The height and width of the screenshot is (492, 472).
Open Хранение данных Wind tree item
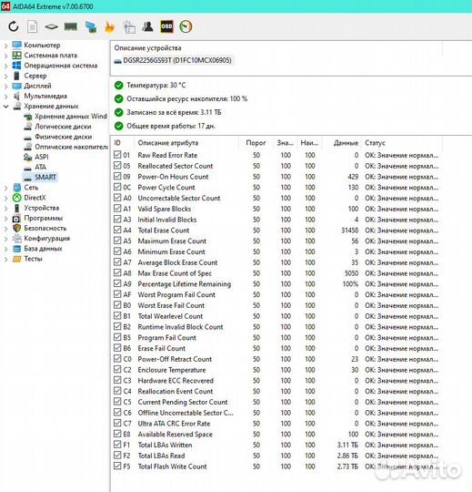click(x=71, y=117)
